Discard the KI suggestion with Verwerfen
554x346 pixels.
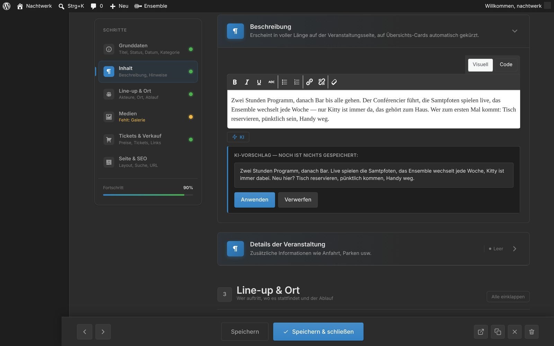(x=298, y=200)
